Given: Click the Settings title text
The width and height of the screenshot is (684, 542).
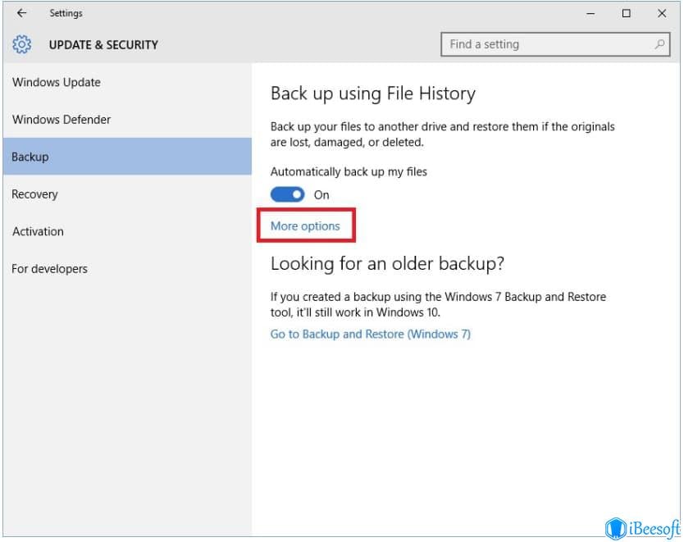Looking at the screenshot, I should [66, 13].
